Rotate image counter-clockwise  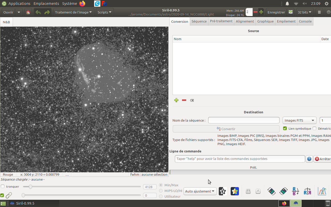[x=271, y=191]
